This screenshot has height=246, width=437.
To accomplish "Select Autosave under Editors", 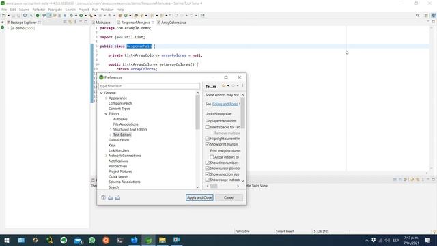I will pos(120,119).
